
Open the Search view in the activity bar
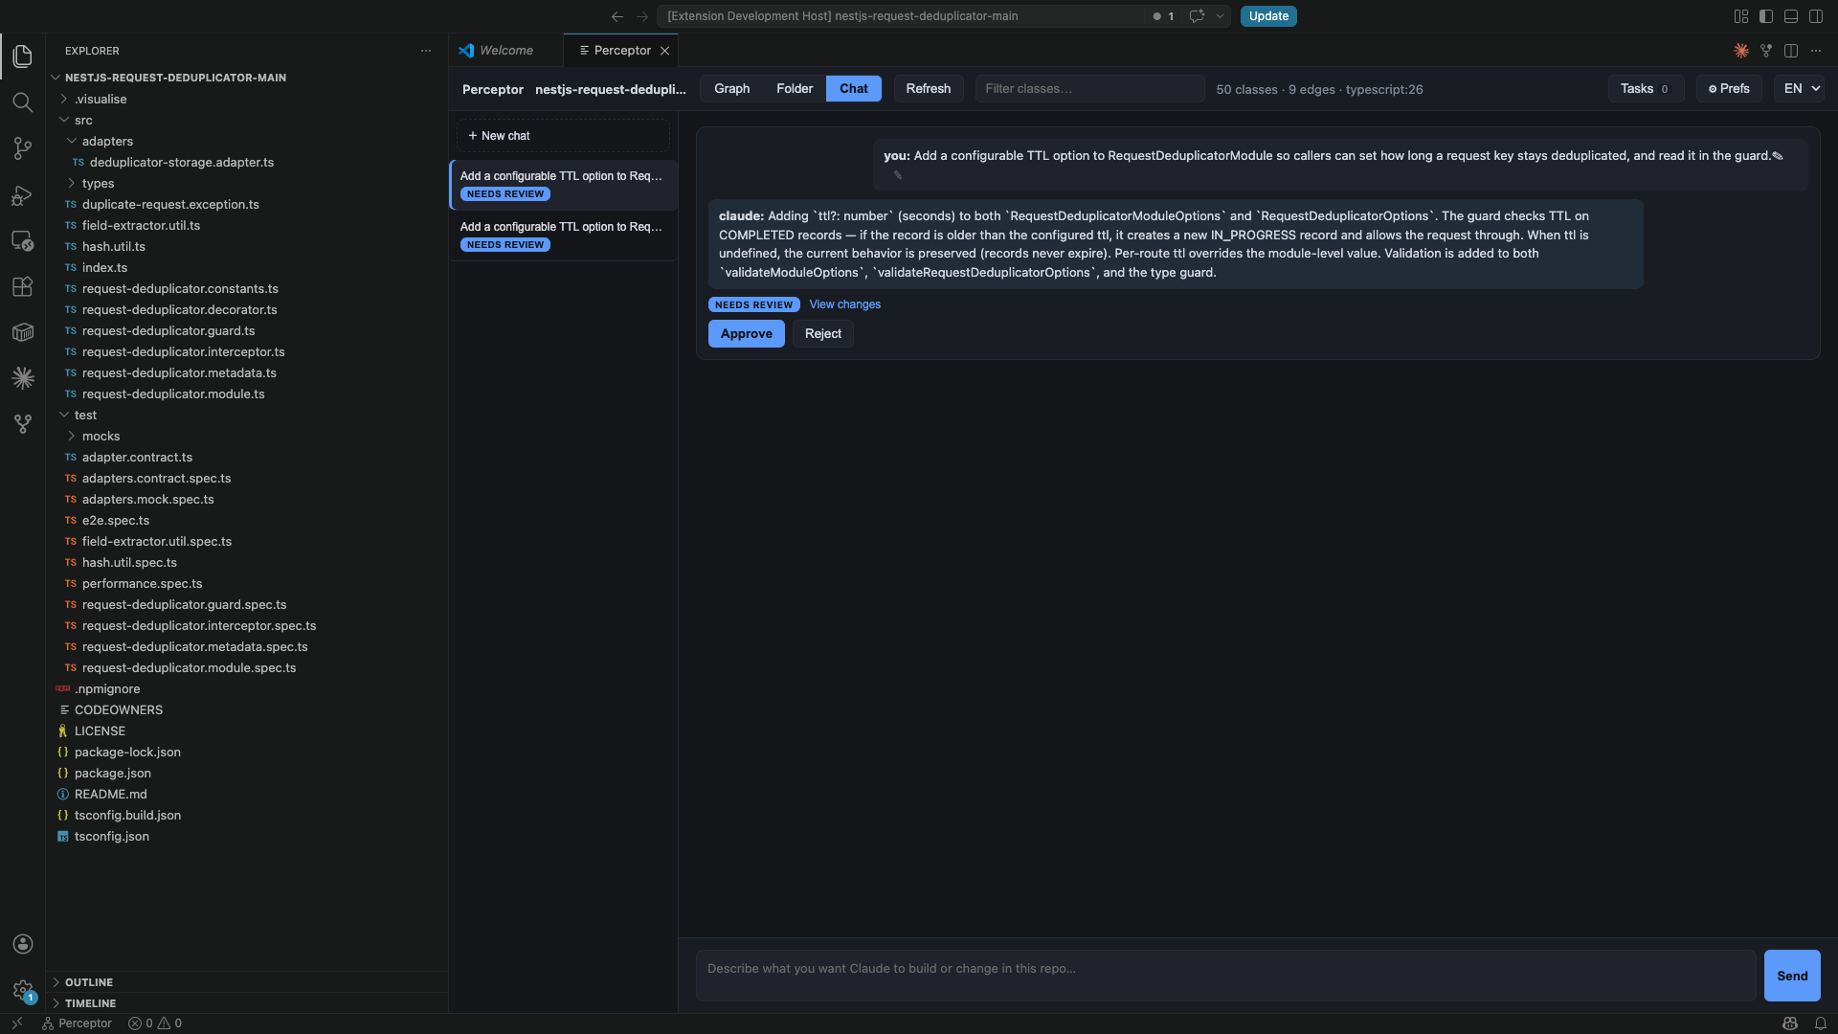[23, 102]
